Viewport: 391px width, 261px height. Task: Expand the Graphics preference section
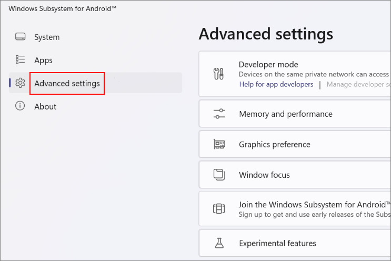pos(275,145)
